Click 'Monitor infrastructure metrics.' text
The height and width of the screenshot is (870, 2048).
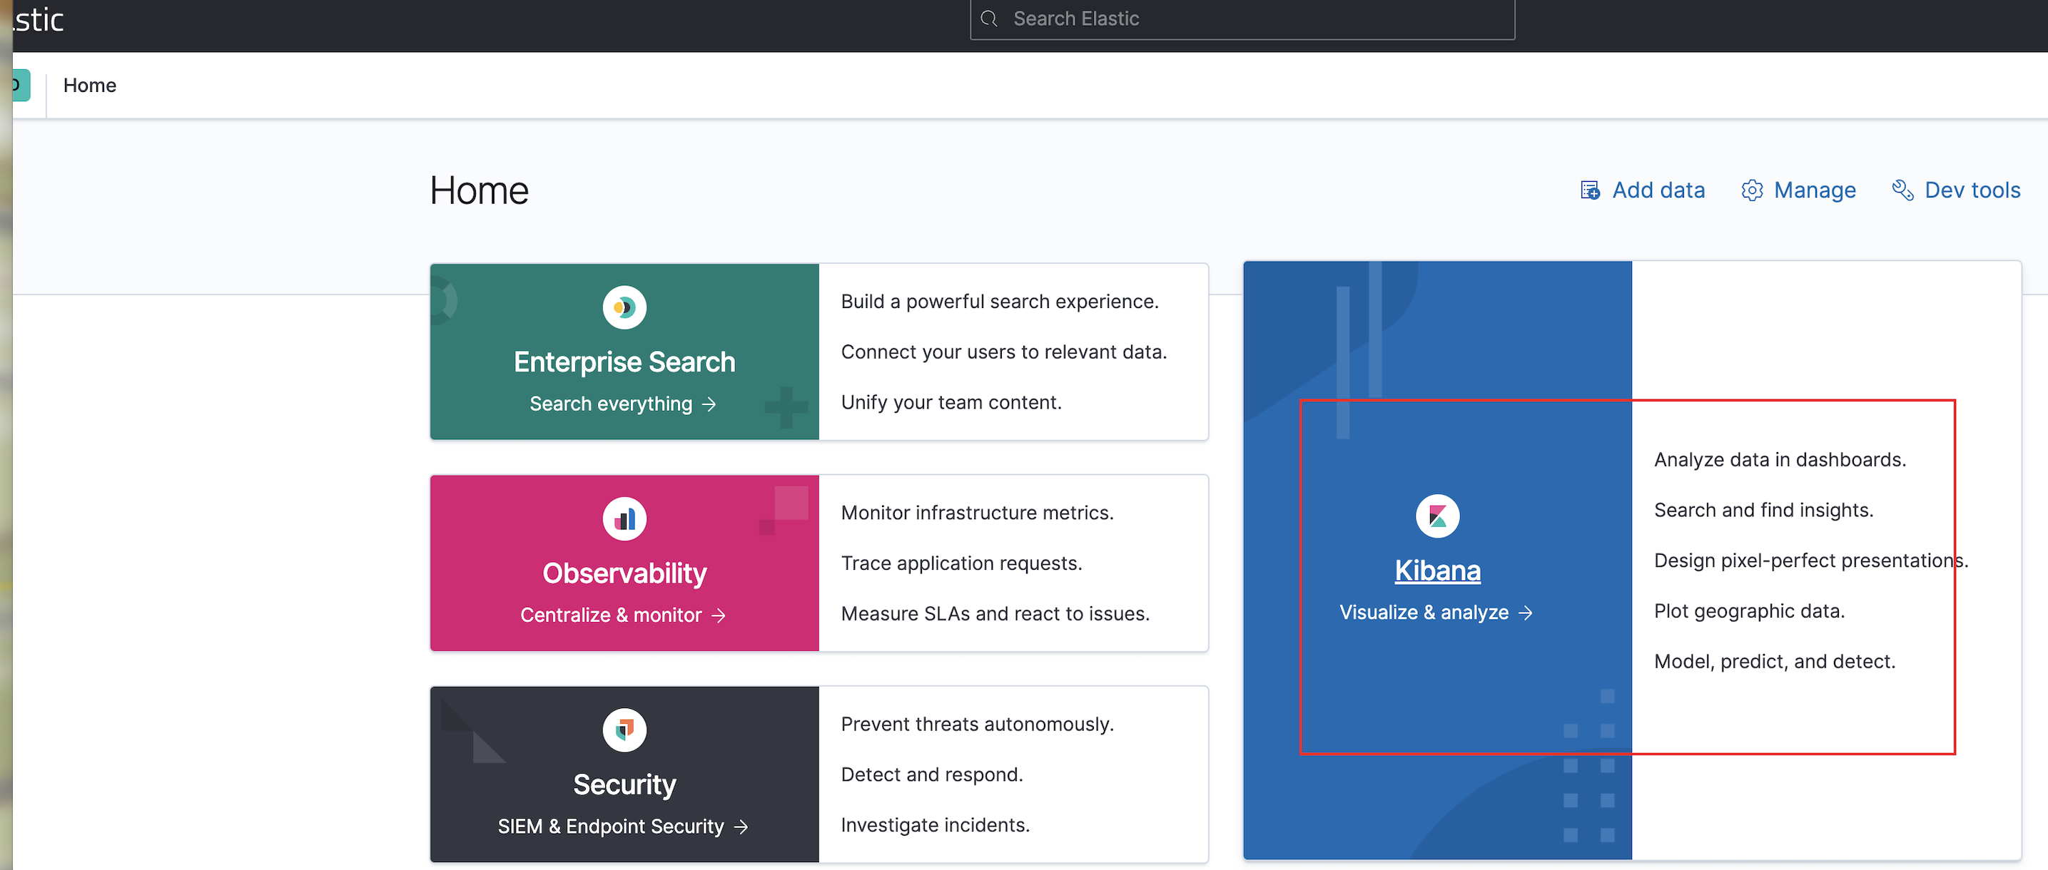tap(977, 513)
